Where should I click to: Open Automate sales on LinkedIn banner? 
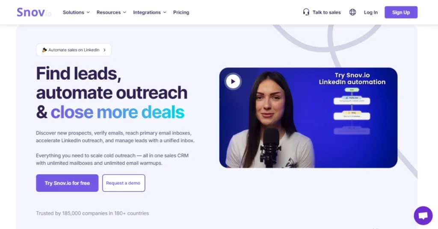pyautogui.click(x=74, y=50)
